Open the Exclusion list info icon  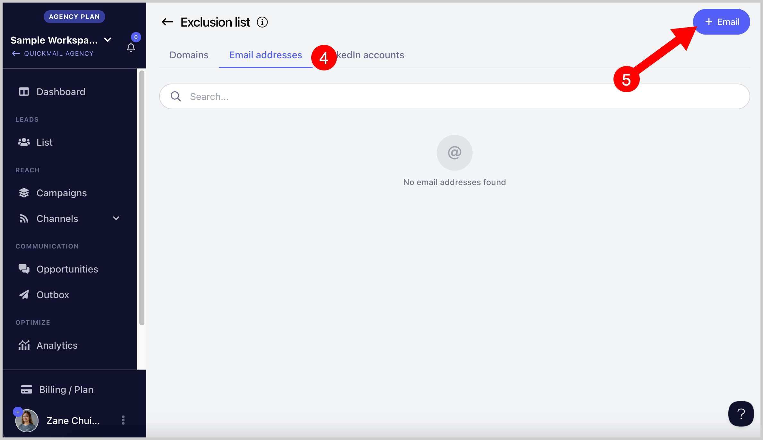pos(262,22)
